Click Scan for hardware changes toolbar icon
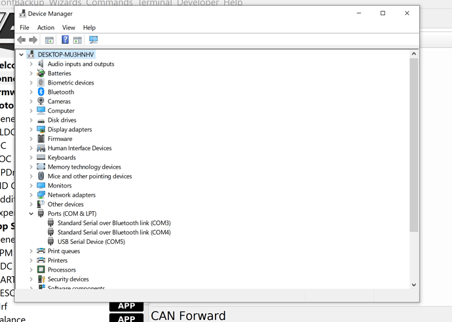 (x=94, y=40)
